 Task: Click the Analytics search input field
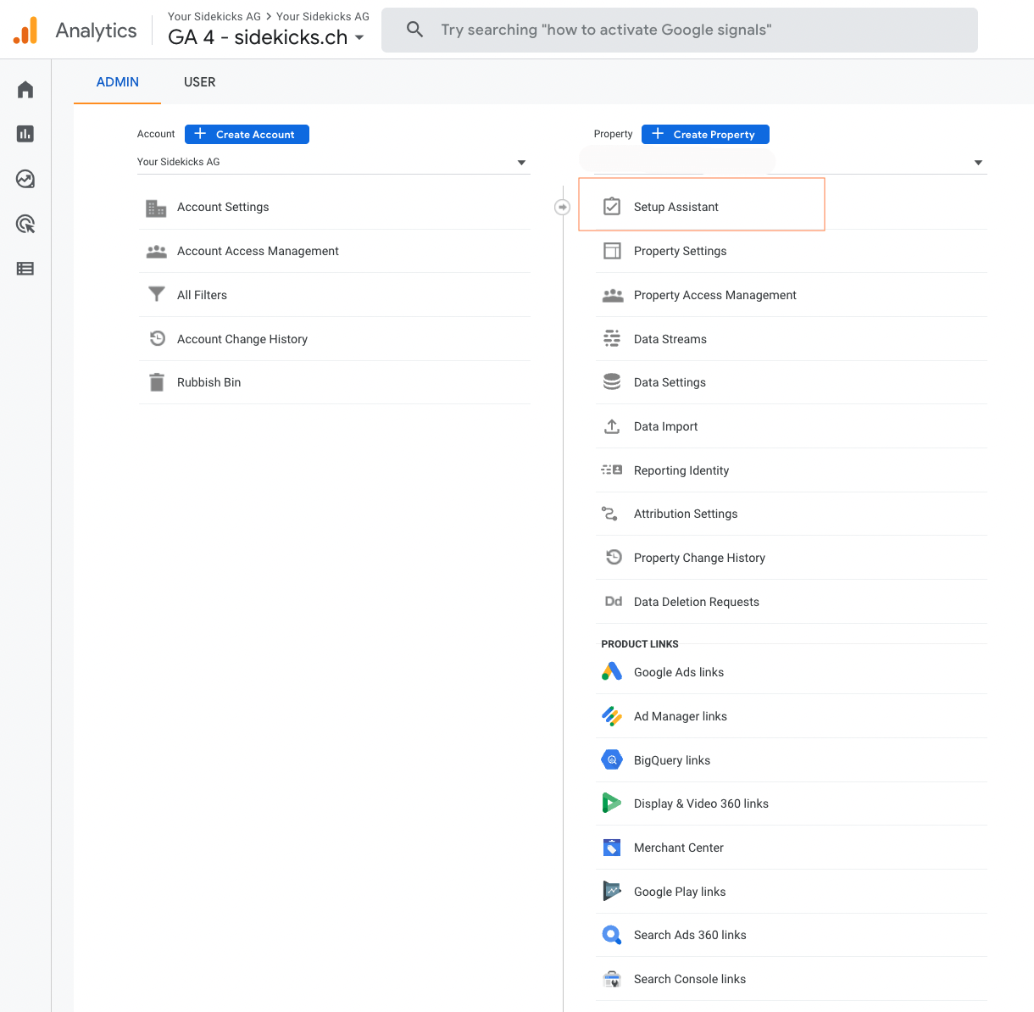coord(680,30)
